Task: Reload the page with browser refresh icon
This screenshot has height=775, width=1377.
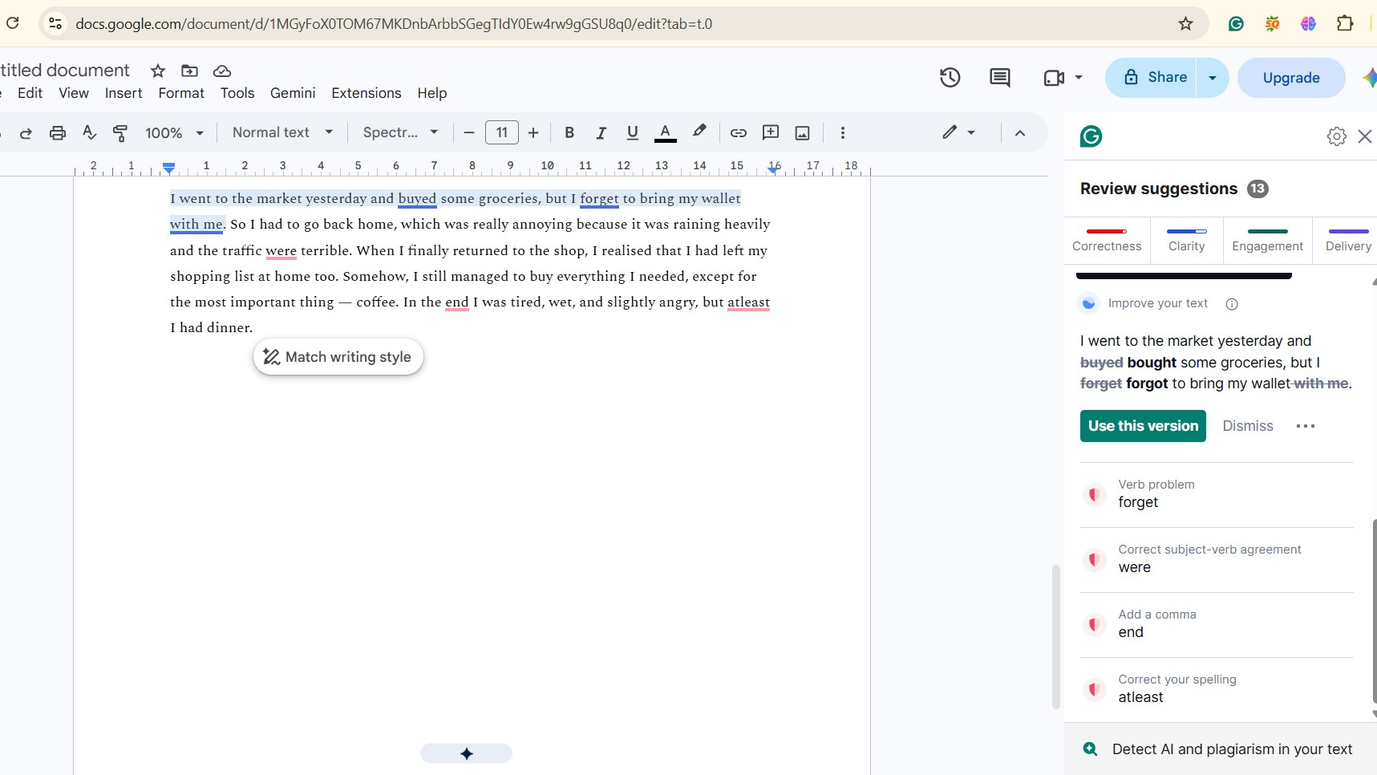Action: pos(13,22)
